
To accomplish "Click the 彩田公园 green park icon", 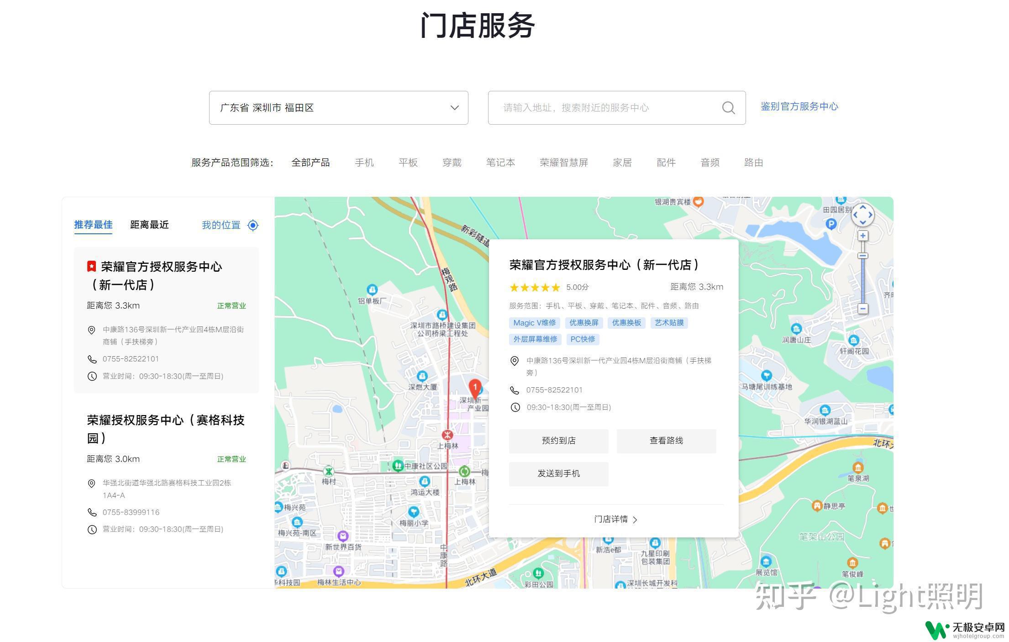I will 538,573.
